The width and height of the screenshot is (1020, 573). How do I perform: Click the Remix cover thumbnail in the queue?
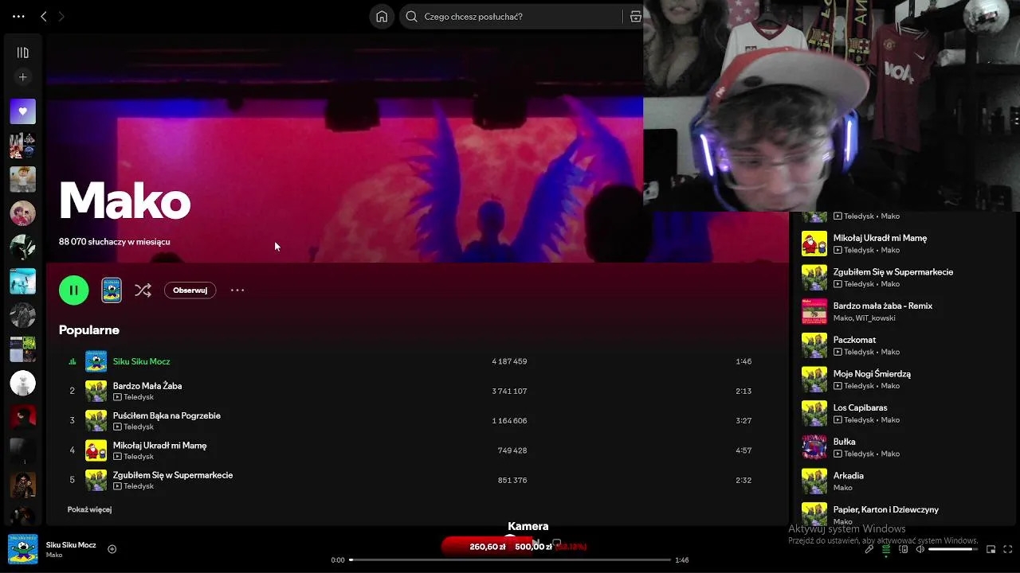[814, 311]
